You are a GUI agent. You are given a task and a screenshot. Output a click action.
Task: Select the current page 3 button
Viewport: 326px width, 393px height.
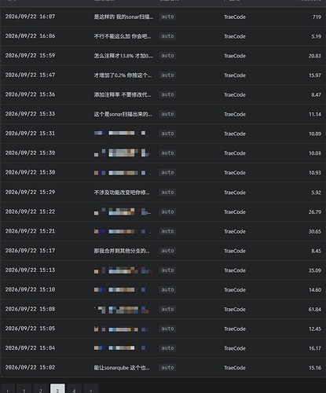tap(57, 390)
